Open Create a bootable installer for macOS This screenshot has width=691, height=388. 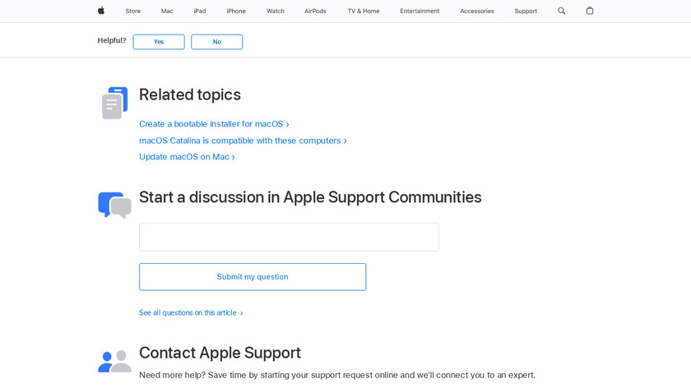pos(211,124)
